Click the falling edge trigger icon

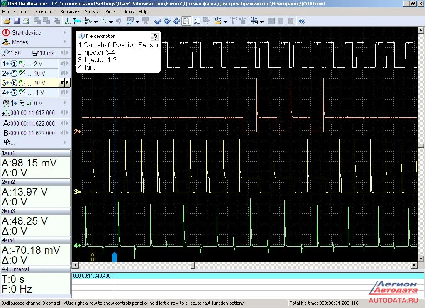[x=22, y=103]
